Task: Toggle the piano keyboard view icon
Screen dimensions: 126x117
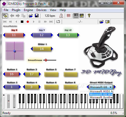Action: tap(76, 16)
